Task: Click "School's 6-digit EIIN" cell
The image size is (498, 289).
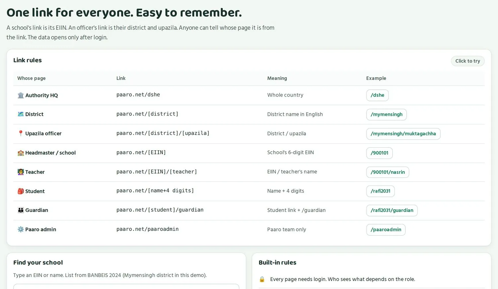Action: [x=290, y=153]
